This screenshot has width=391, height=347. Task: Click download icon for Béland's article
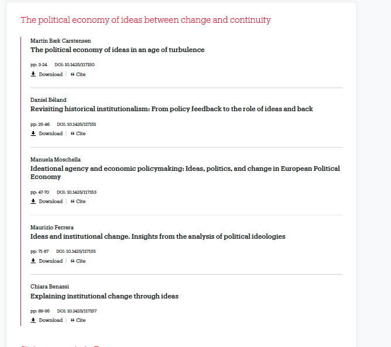pos(33,133)
